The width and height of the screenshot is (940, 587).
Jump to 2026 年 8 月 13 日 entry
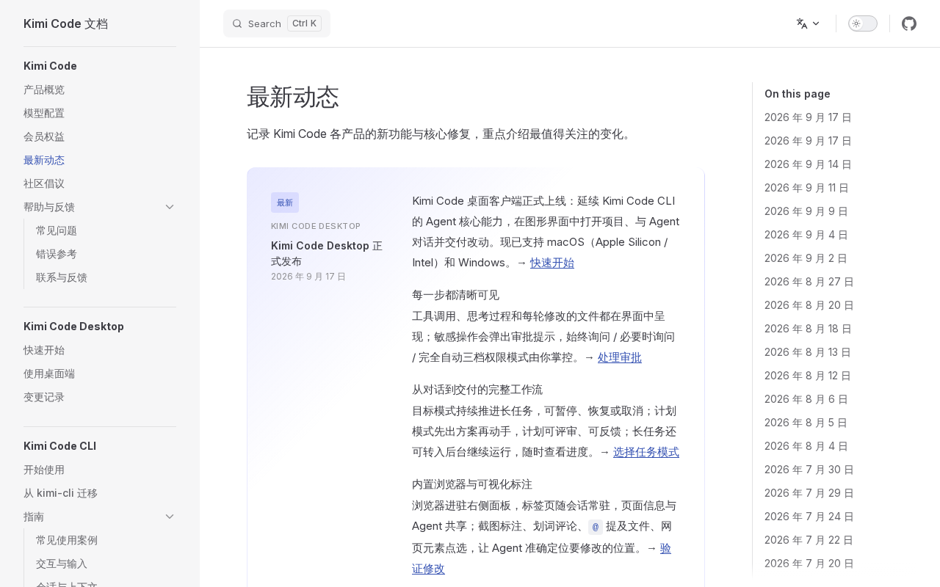pos(808,352)
